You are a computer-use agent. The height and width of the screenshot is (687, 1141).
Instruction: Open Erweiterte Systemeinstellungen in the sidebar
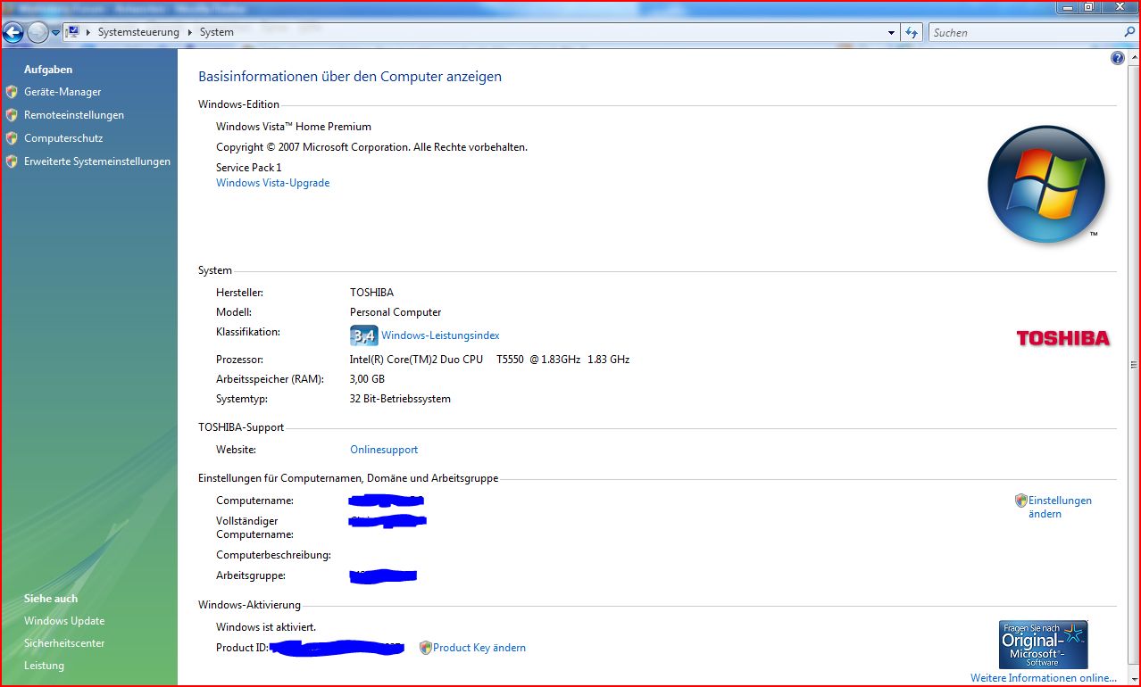point(97,161)
